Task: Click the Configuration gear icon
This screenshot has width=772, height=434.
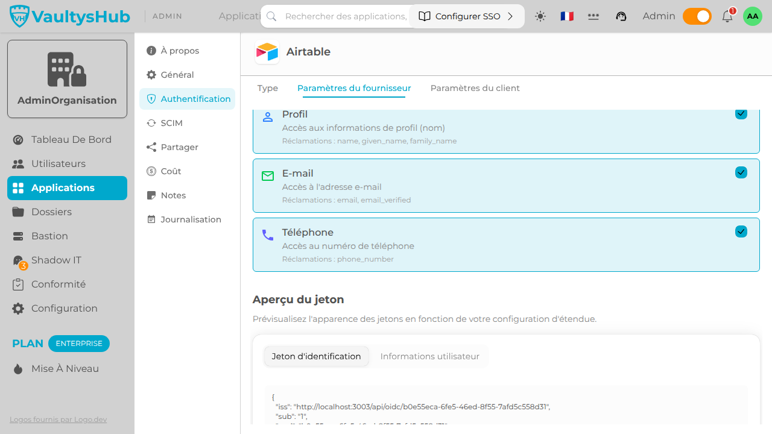Action: point(18,309)
